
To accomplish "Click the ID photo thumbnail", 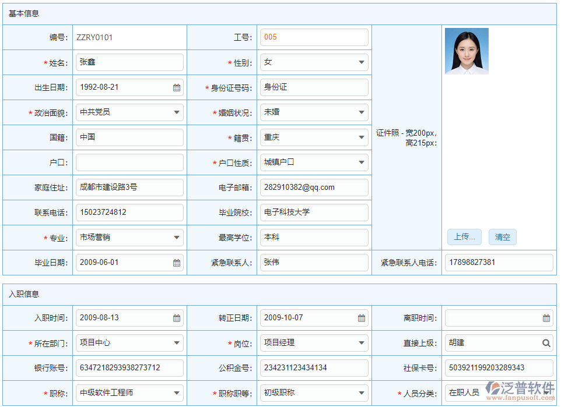I will click(x=467, y=51).
